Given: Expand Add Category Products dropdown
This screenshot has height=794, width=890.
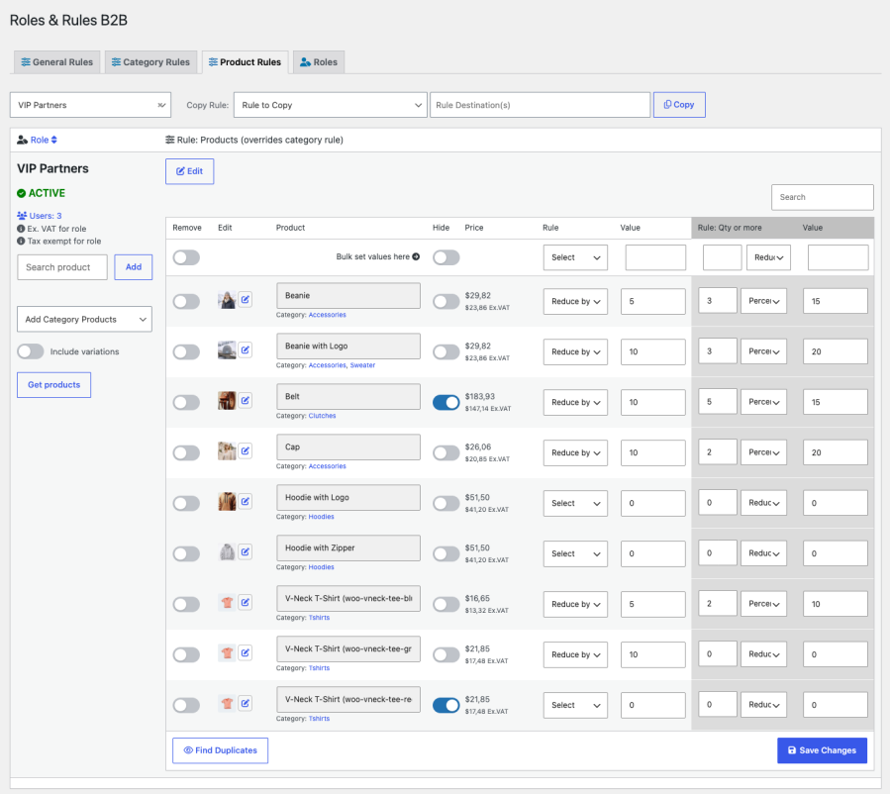Looking at the screenshot, I should click(x=84, y=319).
